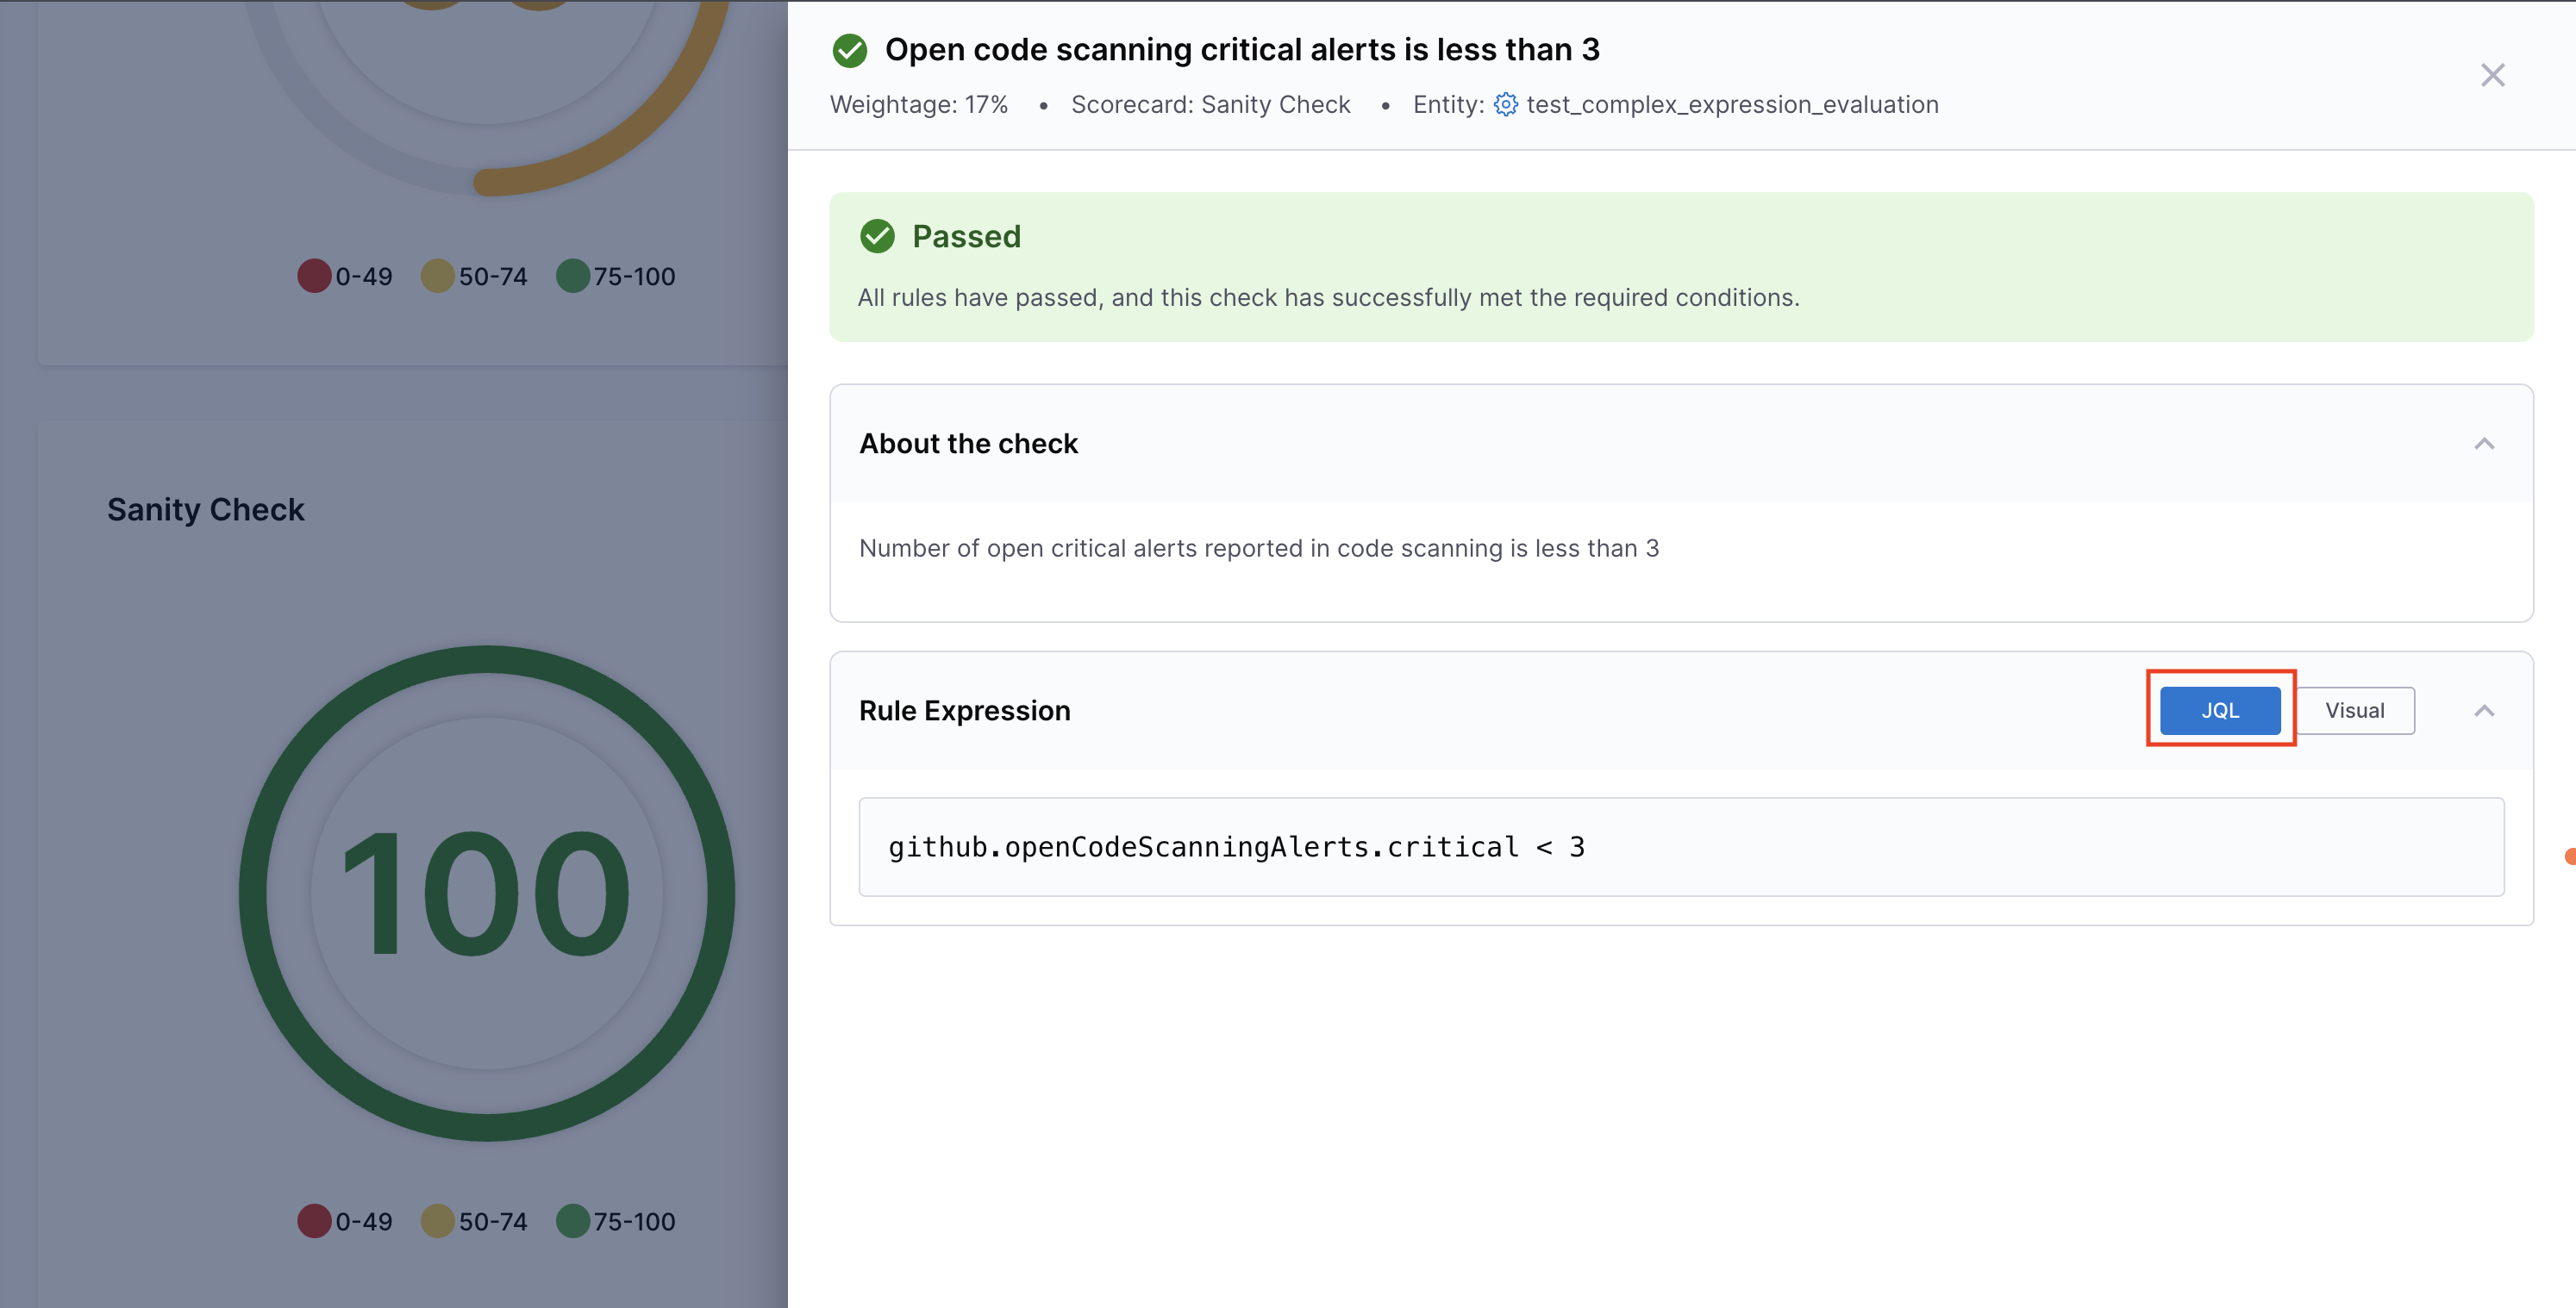Click the orange dot at right edge

coord(2569,856)
